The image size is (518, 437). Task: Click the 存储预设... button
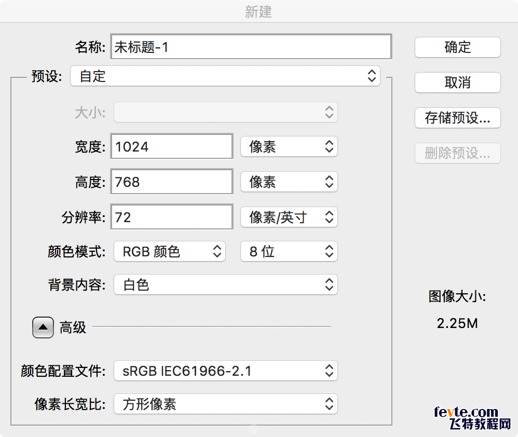click(458, 118)
